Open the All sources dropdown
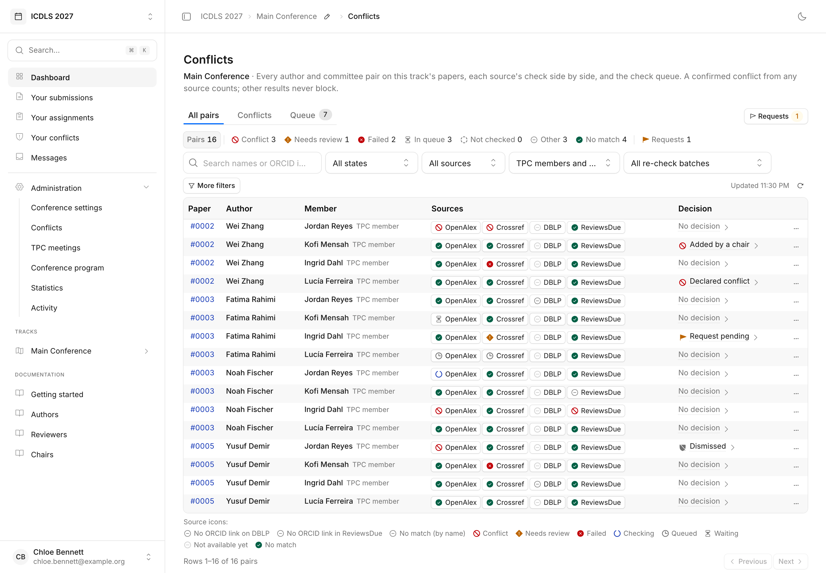Image resolution: width=826 pixels, height=573 pixels. tap(463, 163)
